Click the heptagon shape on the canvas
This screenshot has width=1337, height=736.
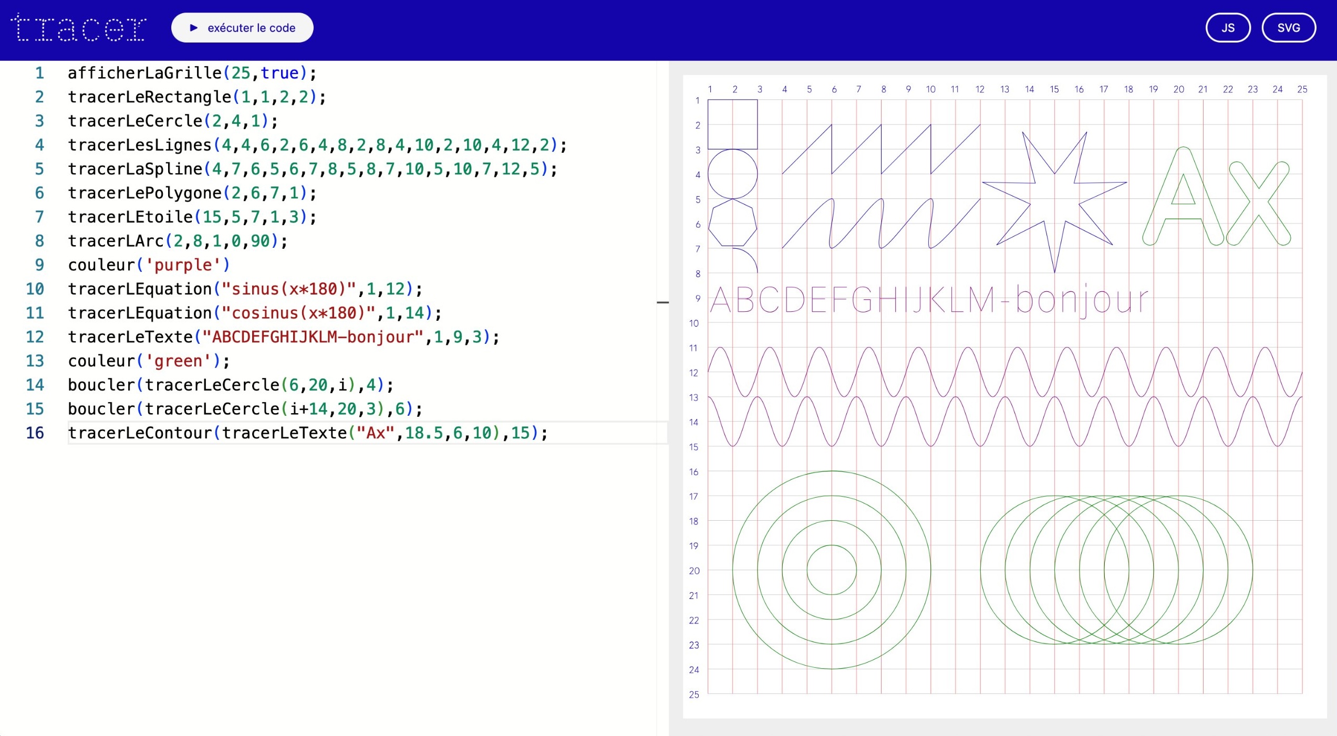click(733, 223)
